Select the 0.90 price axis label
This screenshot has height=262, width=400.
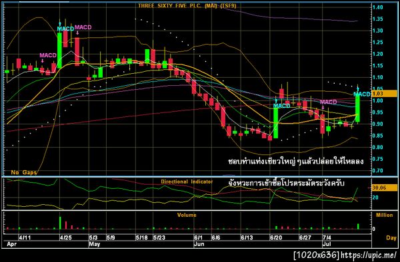377,124
